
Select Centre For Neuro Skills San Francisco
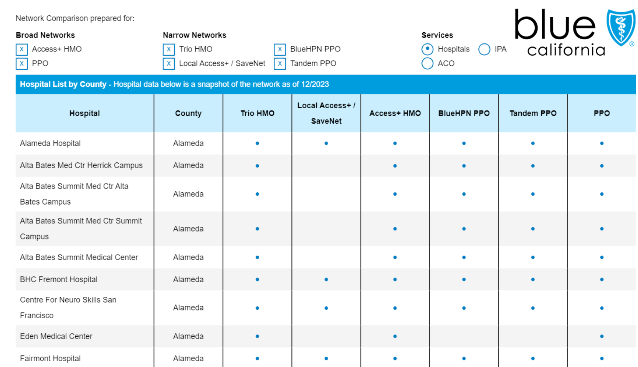coord(68,307)
